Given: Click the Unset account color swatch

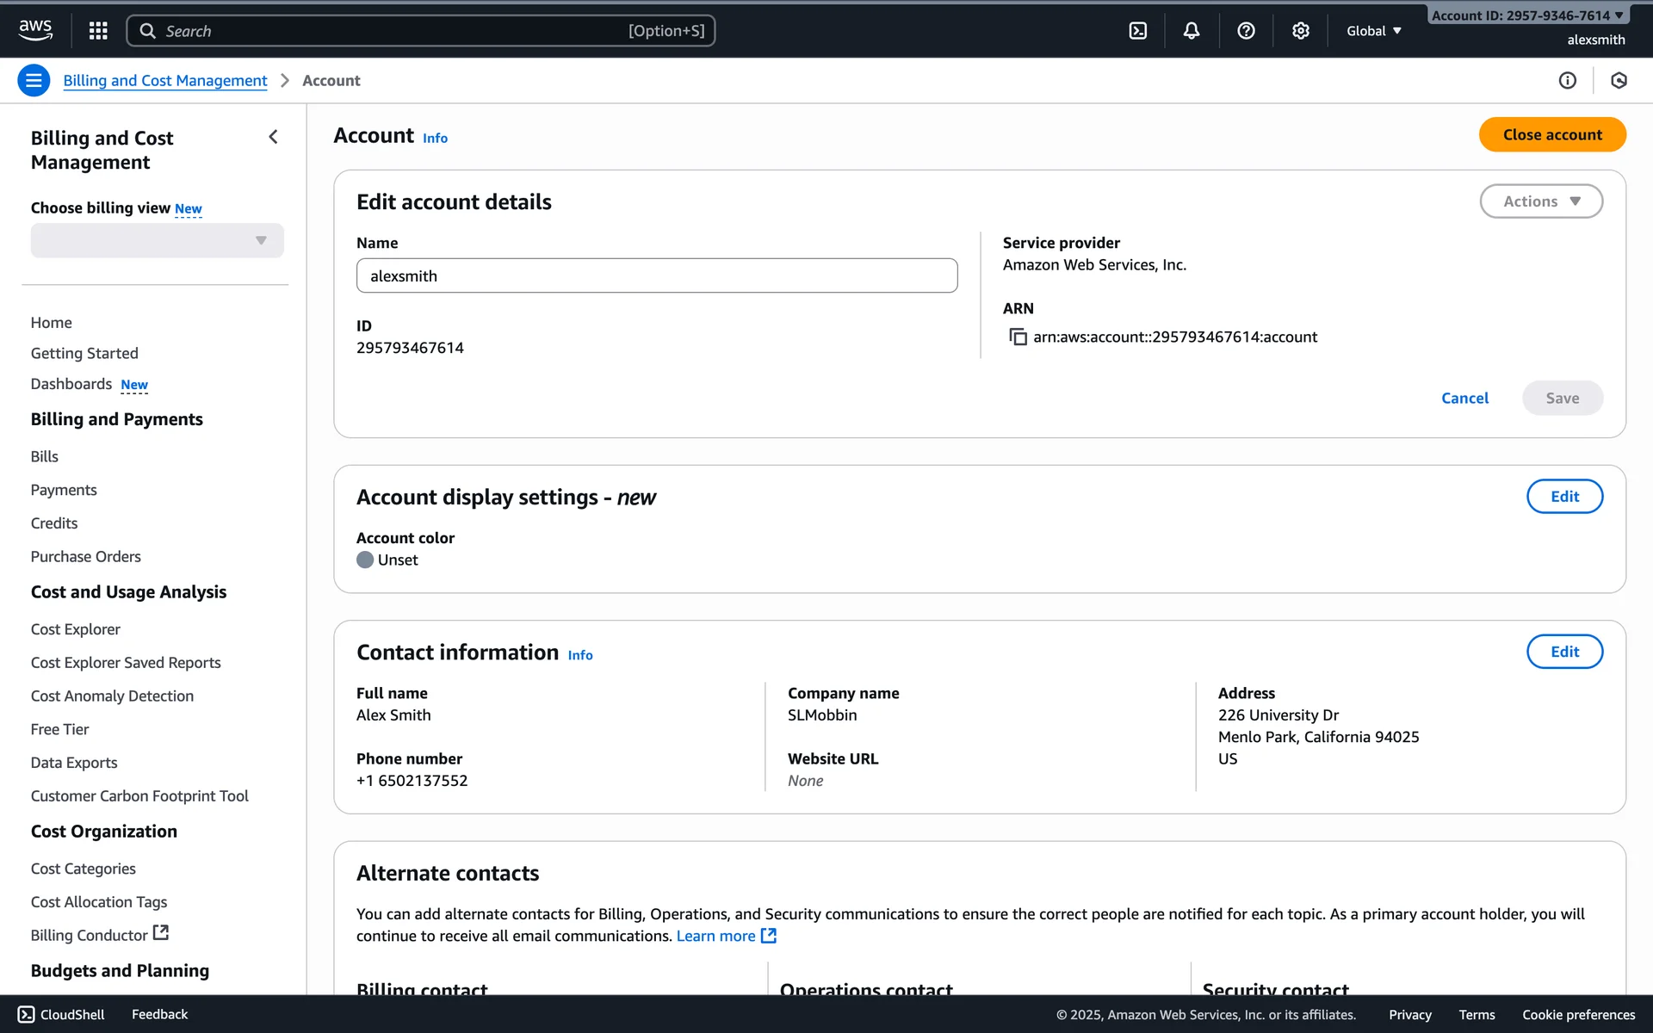Looking at the screenshot, I should (x=365, y=560).
